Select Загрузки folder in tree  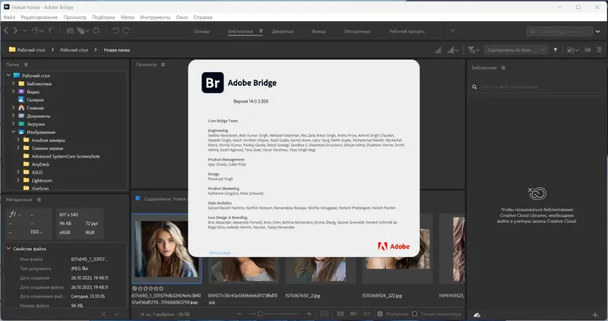pos(36,124)
